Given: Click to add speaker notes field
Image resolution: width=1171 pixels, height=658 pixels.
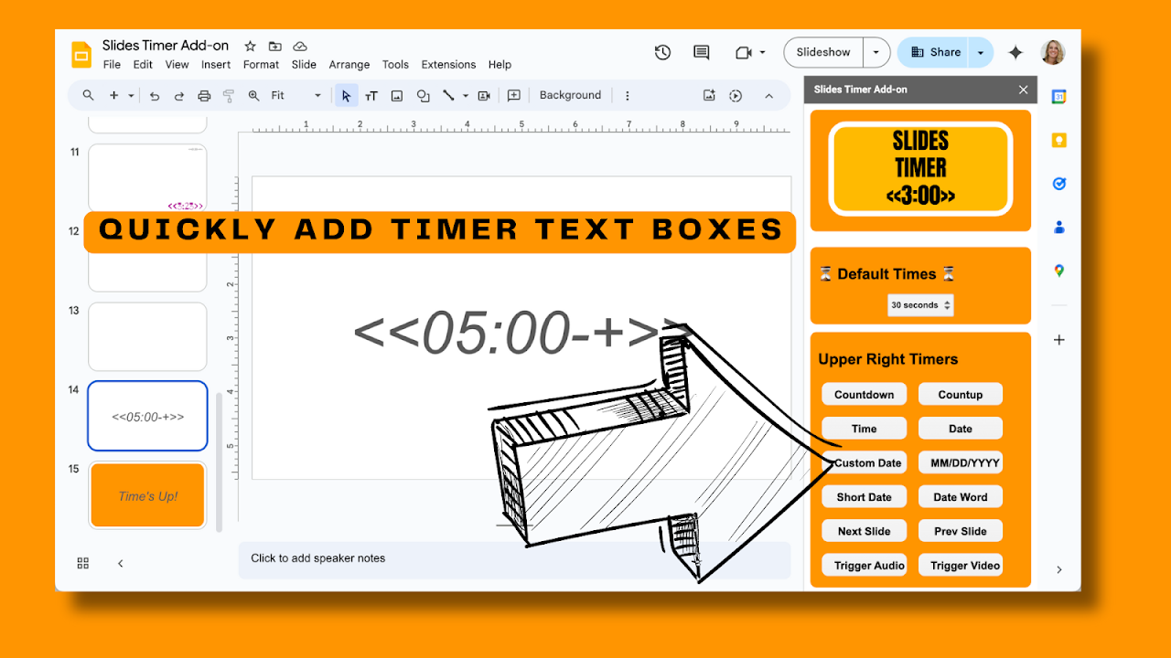Looking at the screenshot, I should point(514,559).
